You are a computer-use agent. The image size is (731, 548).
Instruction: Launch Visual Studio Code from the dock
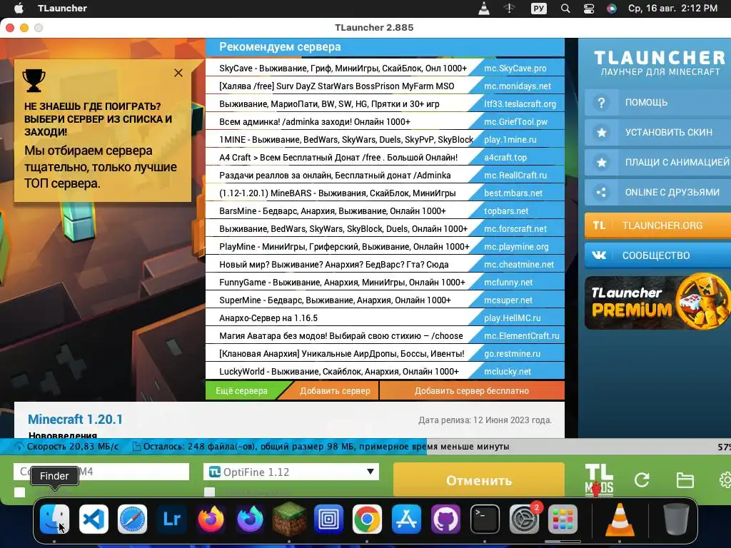(x=94, y=519)
